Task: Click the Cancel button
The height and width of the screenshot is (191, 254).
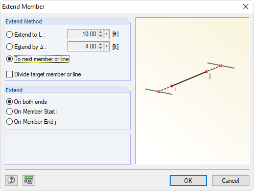Action: click(x=230, y=181)
